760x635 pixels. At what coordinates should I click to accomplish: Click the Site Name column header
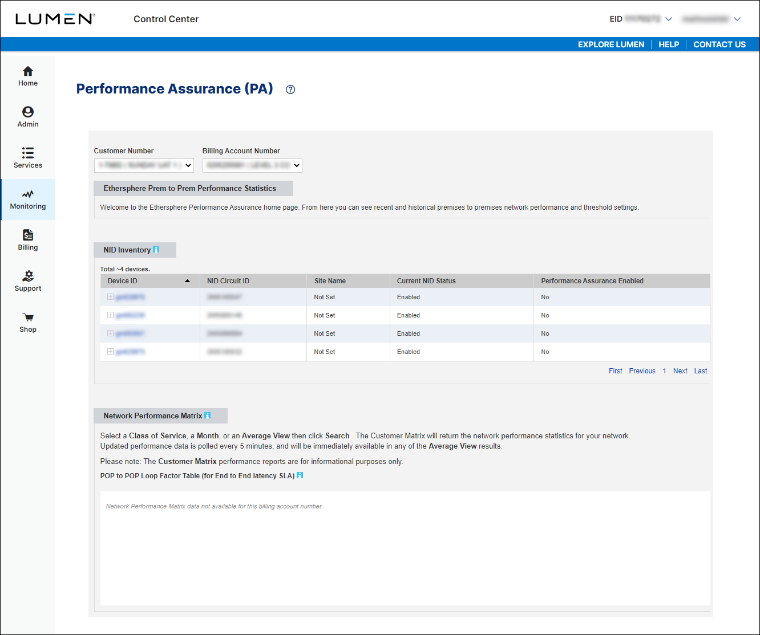pos(349,281)
